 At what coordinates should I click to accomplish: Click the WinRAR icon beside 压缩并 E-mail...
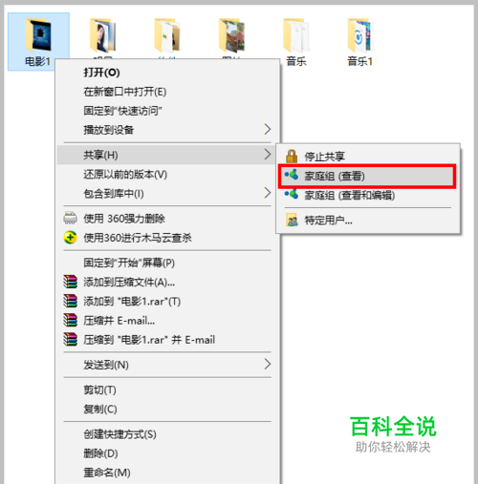pyautogui.click(x=70, y=320)
